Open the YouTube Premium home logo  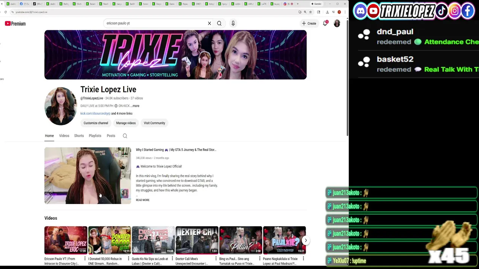pyautogui.click(x=15, y=24)
